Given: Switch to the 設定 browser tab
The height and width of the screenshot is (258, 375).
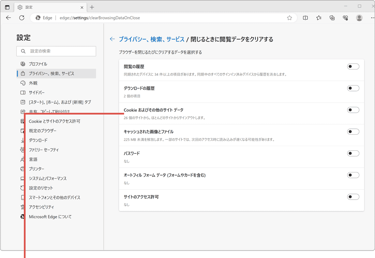Looking at the screenshot, I should pyautogui.click(x=27, y=7).
